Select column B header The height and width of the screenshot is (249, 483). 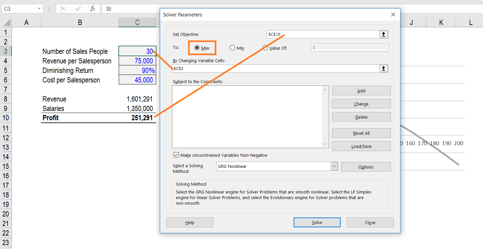(80, 22)
